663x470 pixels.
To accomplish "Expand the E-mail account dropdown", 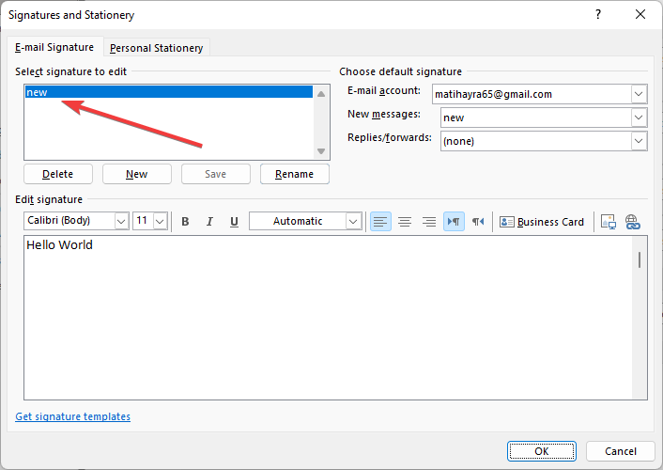I will point(639,94).
